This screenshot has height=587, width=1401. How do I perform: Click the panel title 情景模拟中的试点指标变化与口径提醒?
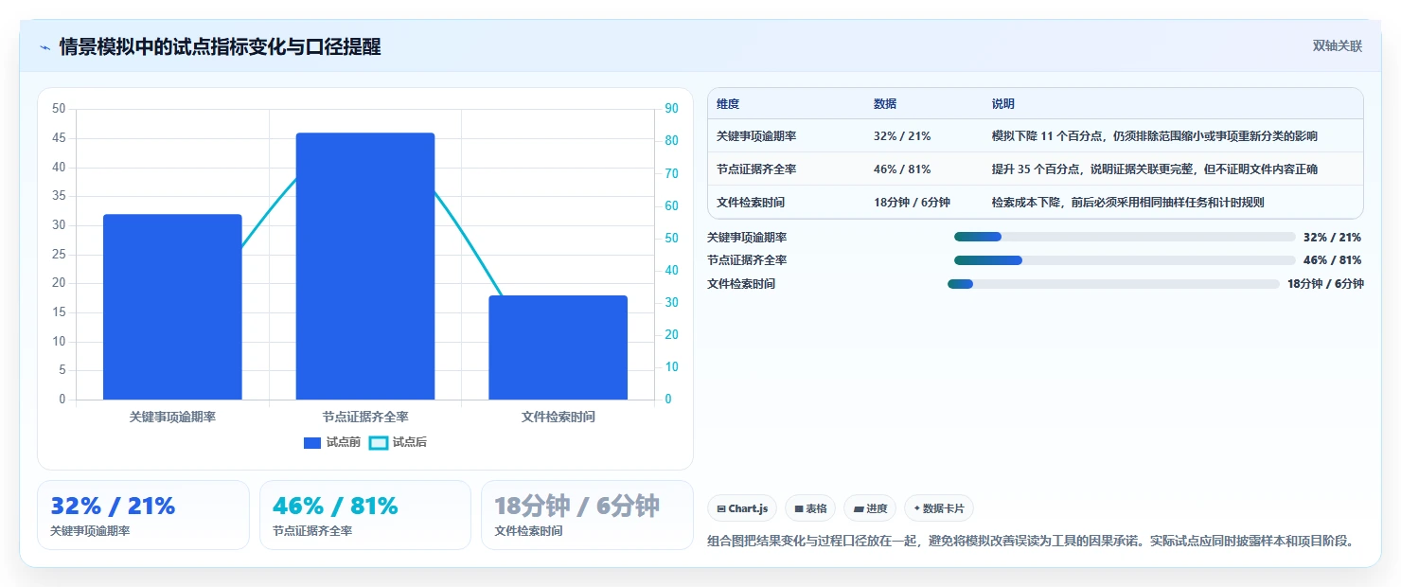(220, 47)
